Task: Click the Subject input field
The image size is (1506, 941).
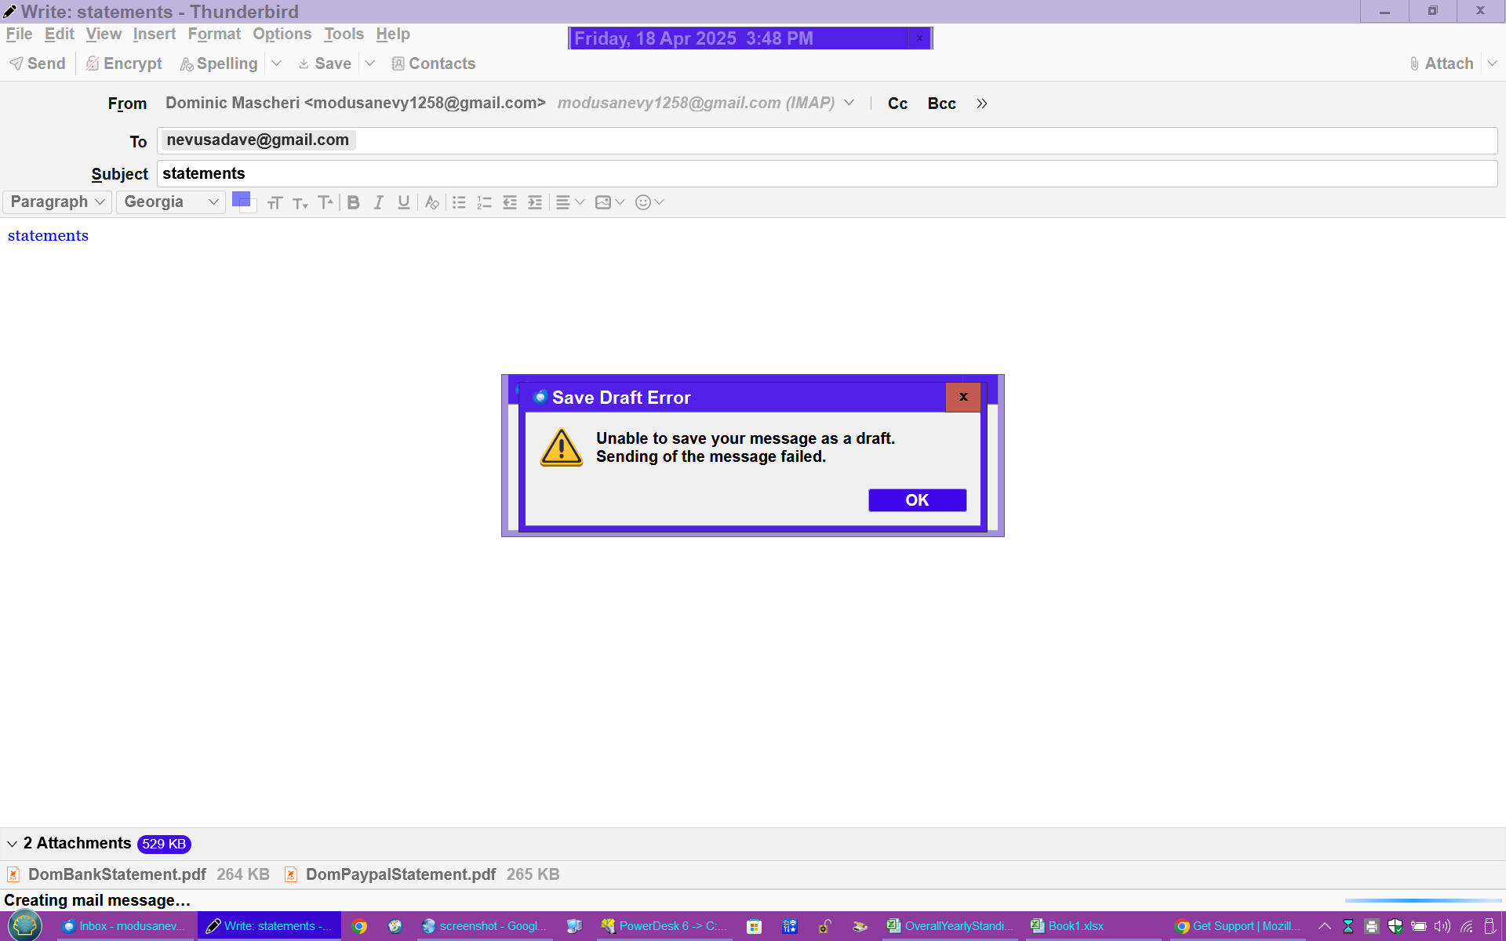Action: tap(826, 173)
